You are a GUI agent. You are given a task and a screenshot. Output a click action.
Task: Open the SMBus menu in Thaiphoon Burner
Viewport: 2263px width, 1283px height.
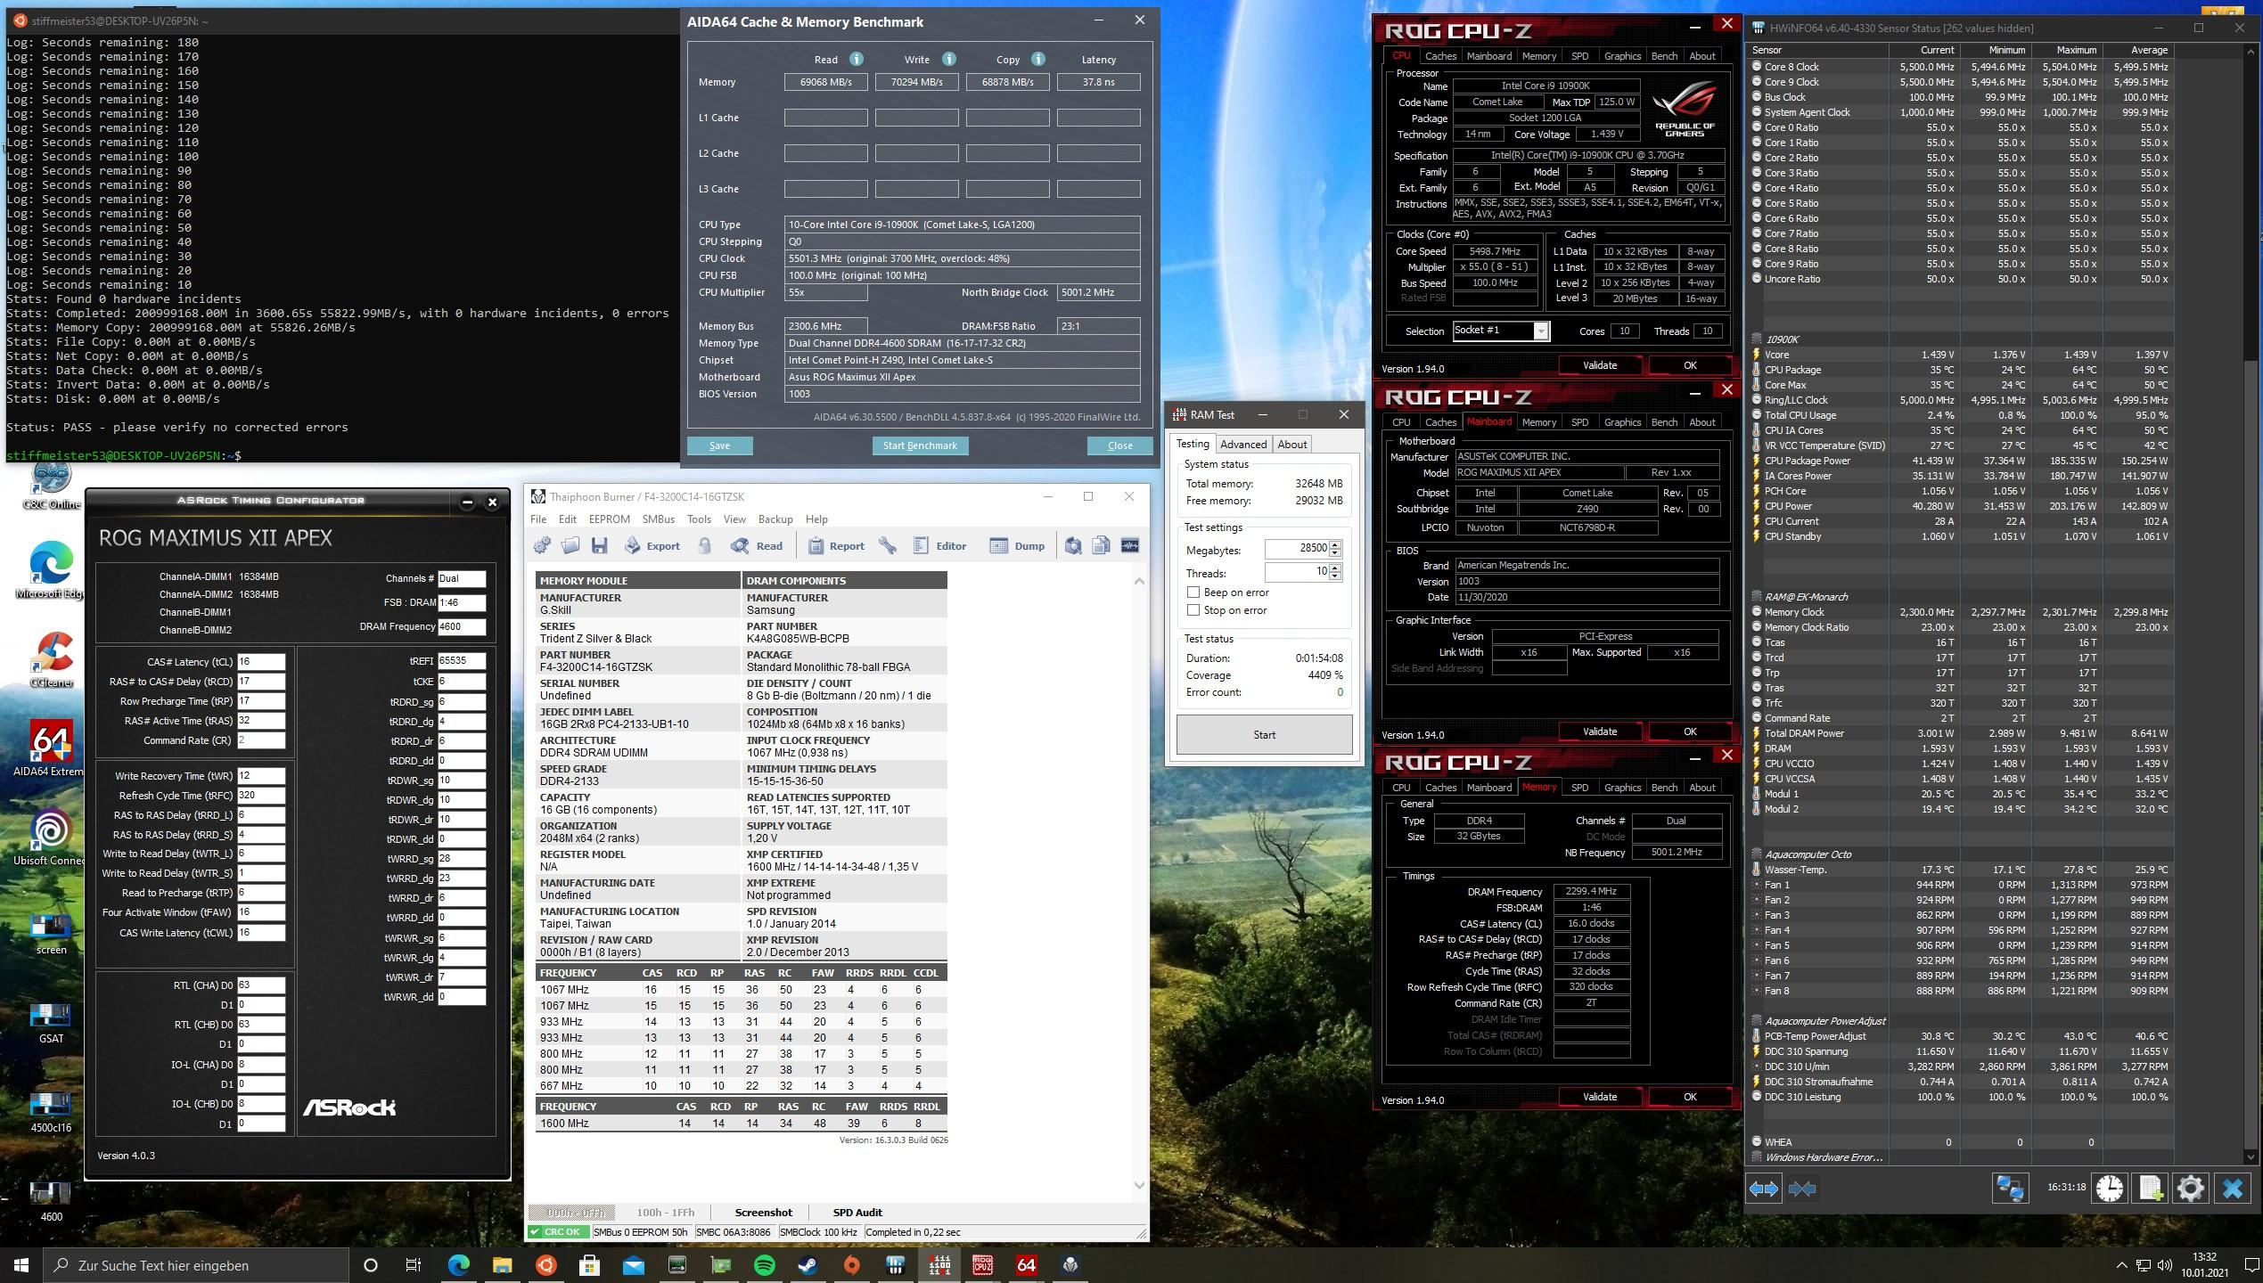[x=658, y=519]
